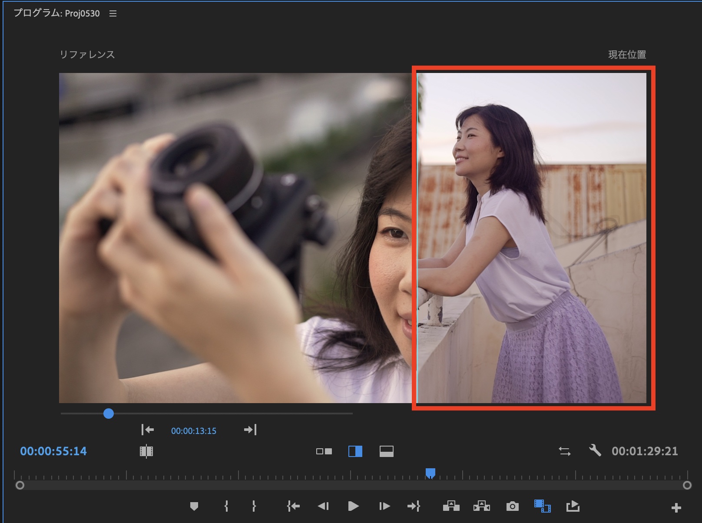Switch to side-by-side comparison layout
Viewport: 702px width, 523px height.
point(324,451)
